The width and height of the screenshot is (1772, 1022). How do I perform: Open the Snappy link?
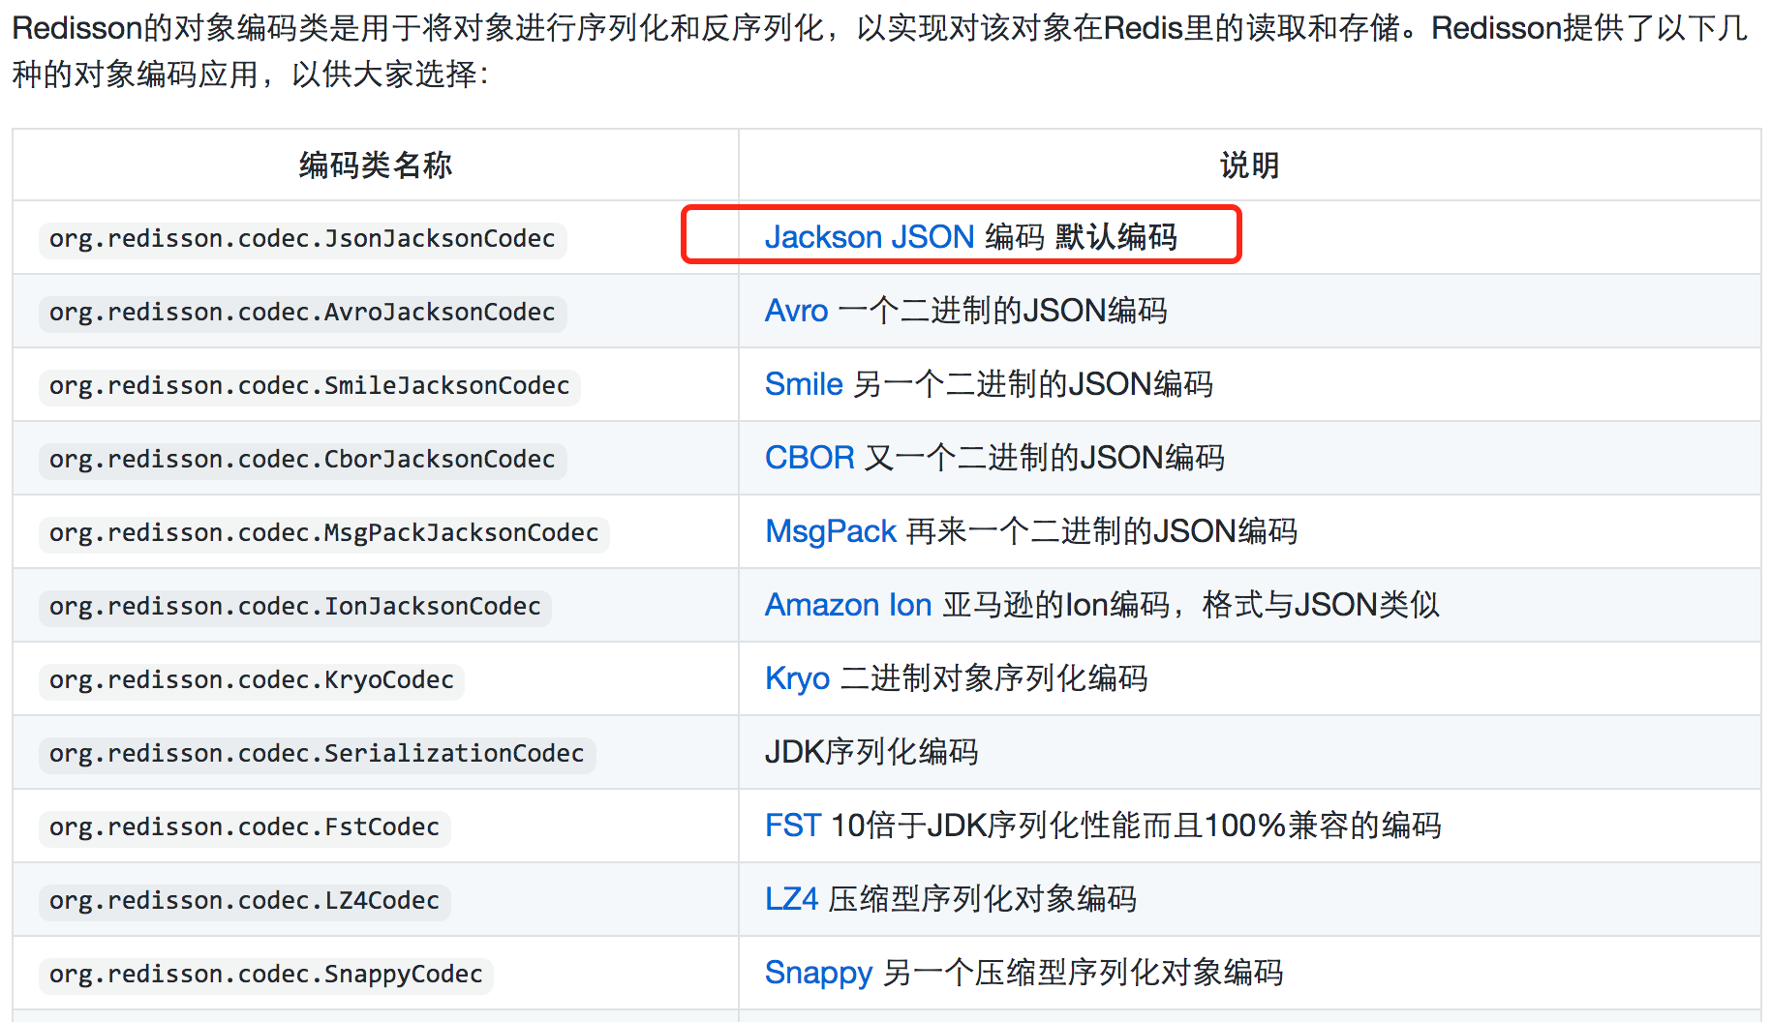pos(819,973)
